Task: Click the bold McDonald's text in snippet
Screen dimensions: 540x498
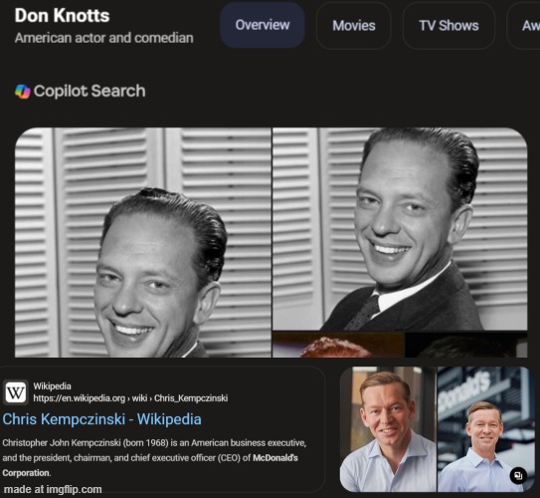Action: click(x=275, y=458)
